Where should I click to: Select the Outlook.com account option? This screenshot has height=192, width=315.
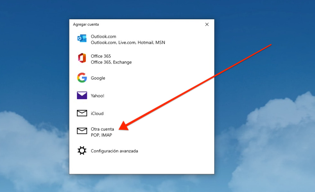(103, 36)
